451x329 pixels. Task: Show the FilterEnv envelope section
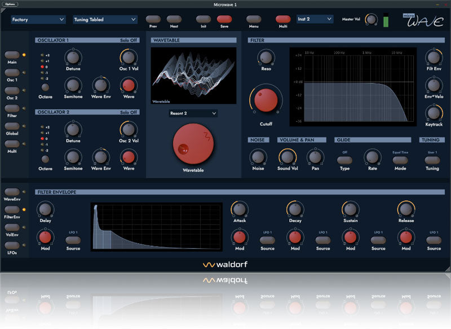pyautogui.click(x=12, y=209)
